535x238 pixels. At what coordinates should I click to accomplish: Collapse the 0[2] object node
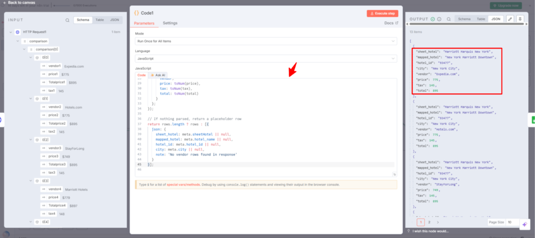click(31, 140)
